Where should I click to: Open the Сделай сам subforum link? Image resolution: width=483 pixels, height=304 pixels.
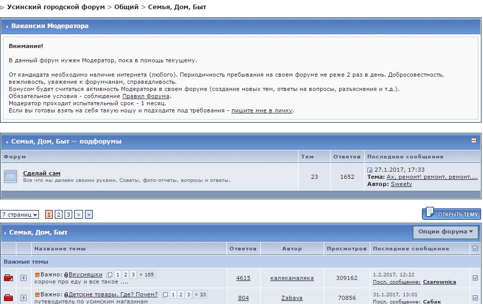click(x=42, y=173)
